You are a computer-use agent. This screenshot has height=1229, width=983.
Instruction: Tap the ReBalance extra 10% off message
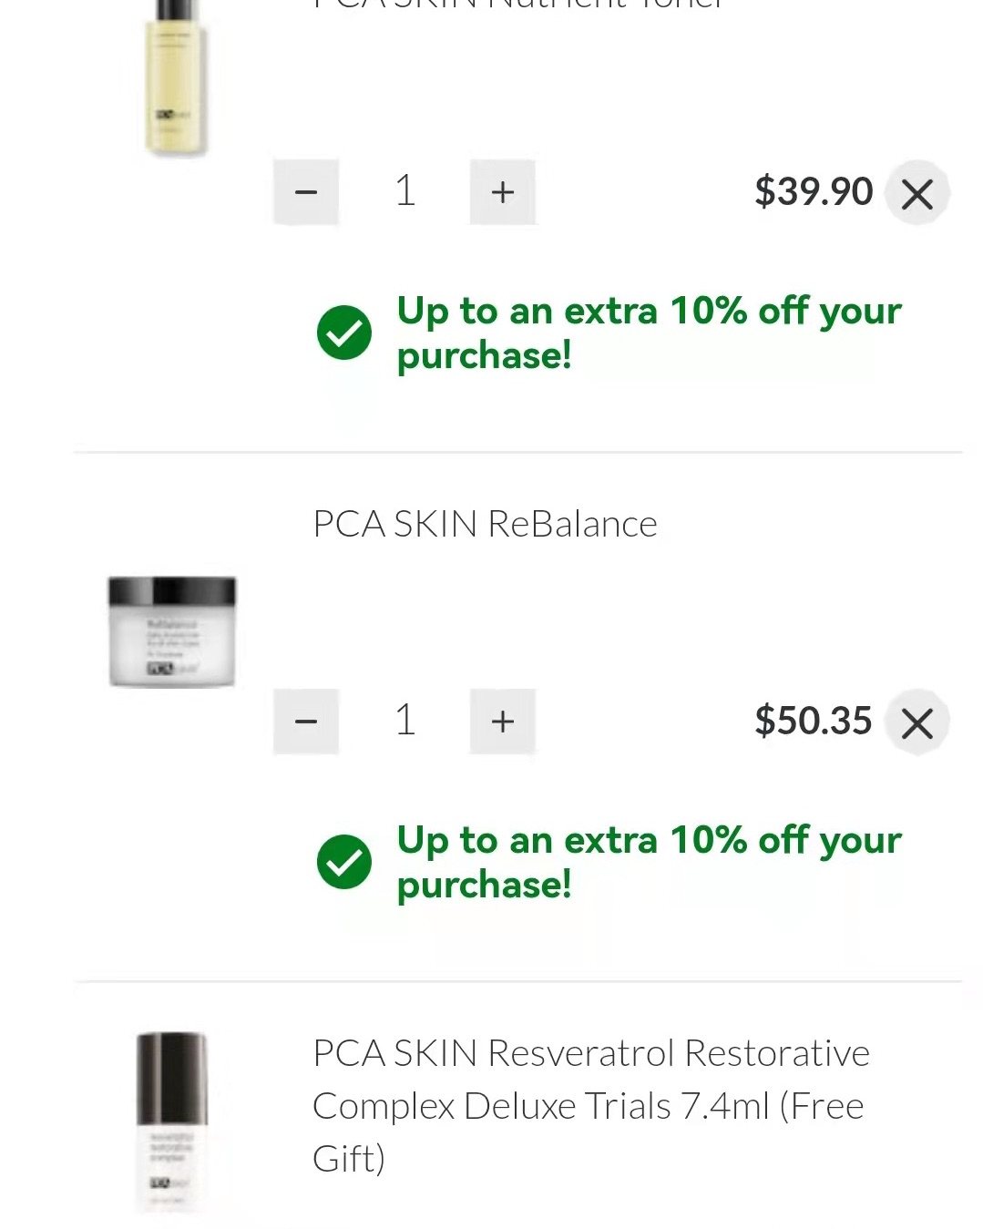pyautogui.click(x=648, y=862)
